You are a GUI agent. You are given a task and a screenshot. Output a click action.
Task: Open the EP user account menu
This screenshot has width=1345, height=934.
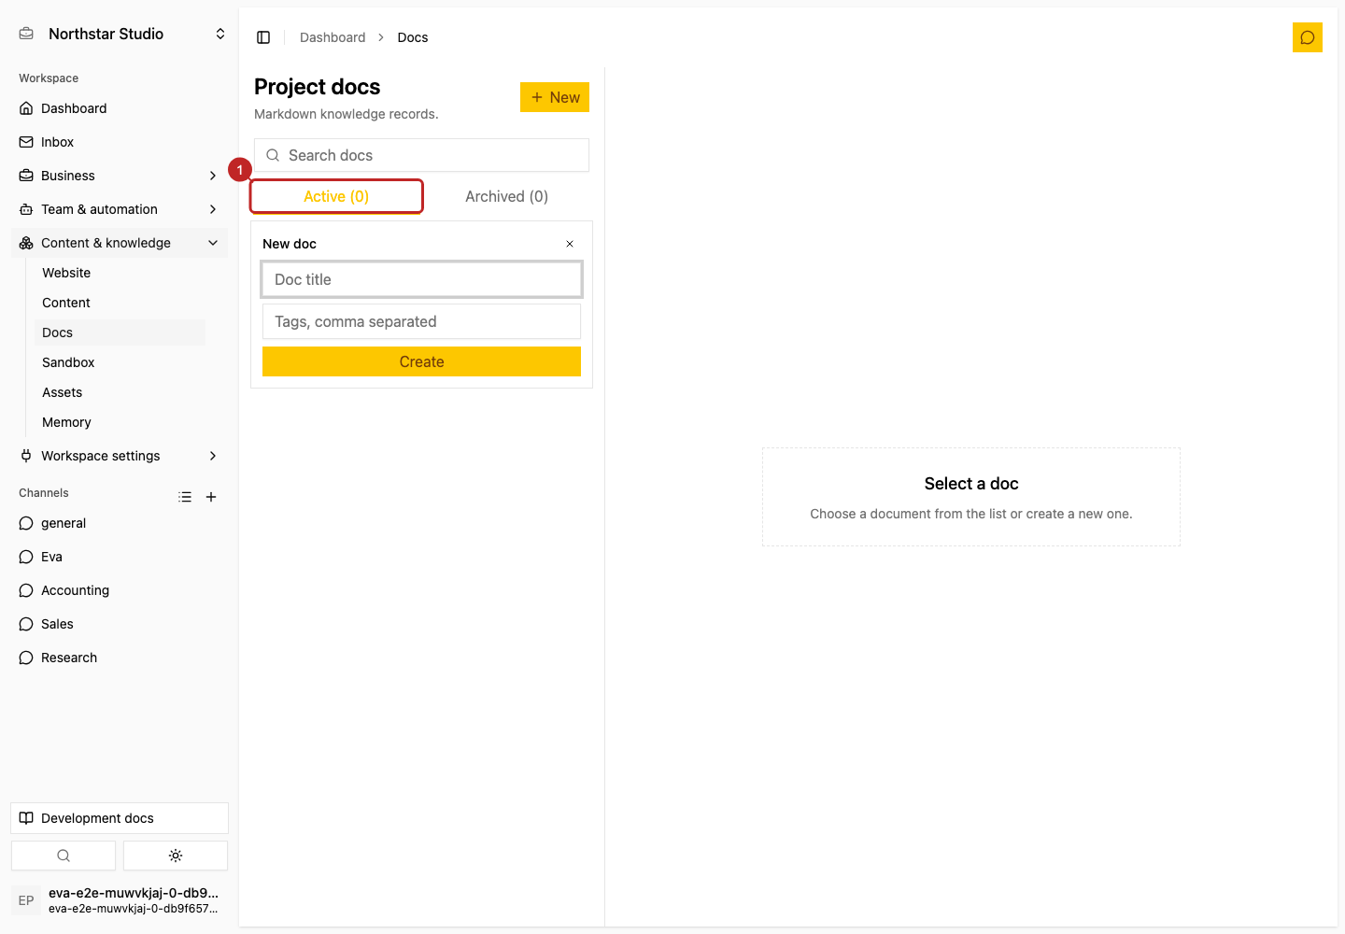point(120,900)
